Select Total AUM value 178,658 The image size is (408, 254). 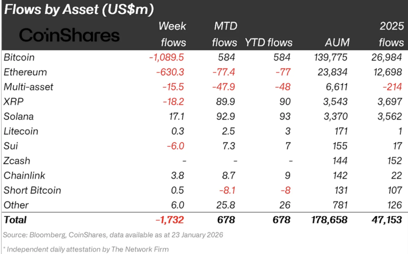point(329,220)
